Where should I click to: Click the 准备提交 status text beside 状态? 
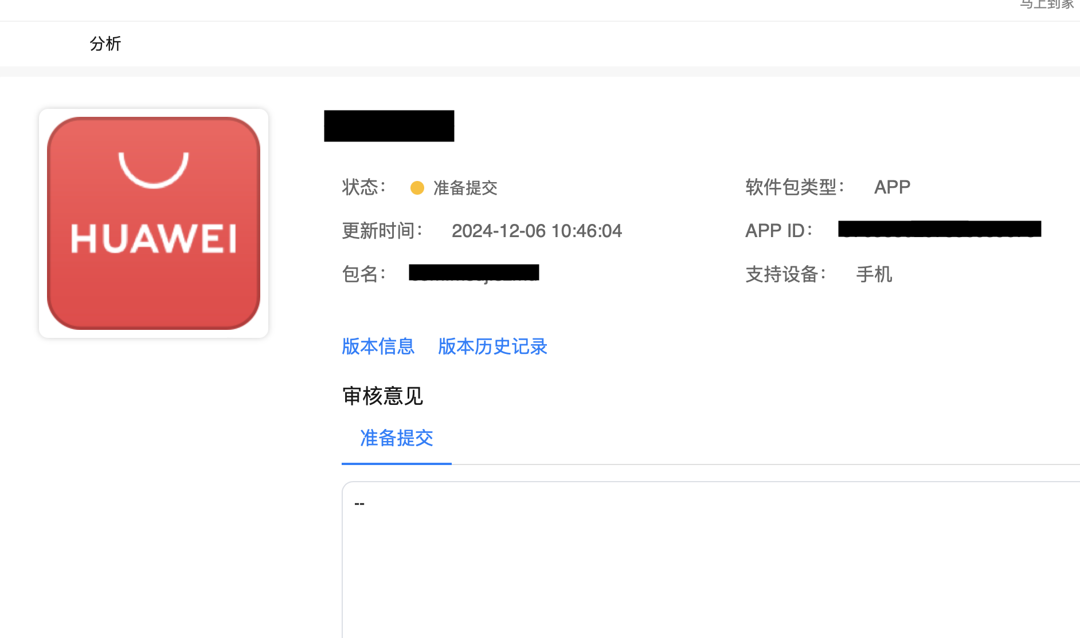pyautogui.click(x=465, y=188)
